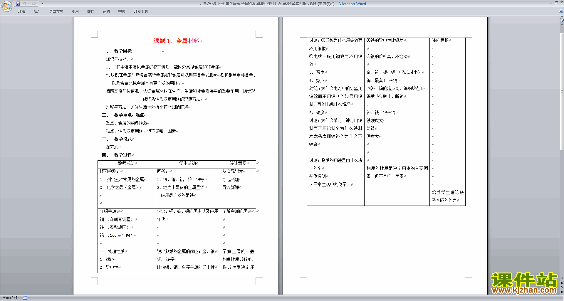Click the line 重点:金属的物理性质
This screenshot has width=564, height=301.
pyautogui.click(x=127, y=123)
